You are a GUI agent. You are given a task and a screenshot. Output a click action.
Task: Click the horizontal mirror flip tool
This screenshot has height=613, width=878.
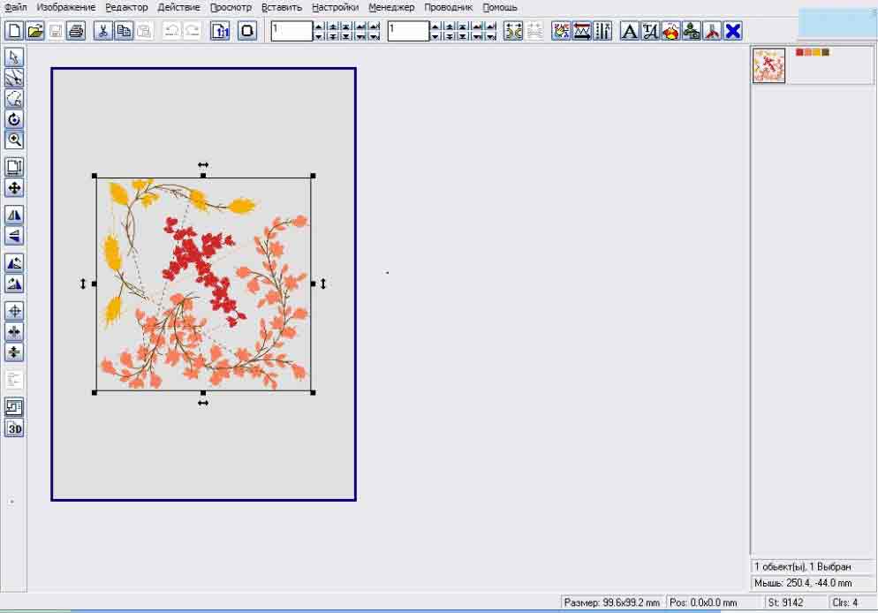coord(14,215)
